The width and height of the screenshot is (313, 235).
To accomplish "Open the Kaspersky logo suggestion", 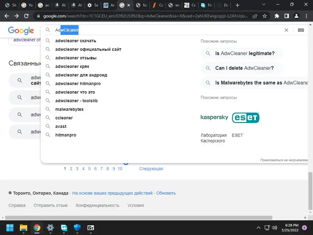I will click(x=214, y=117).
